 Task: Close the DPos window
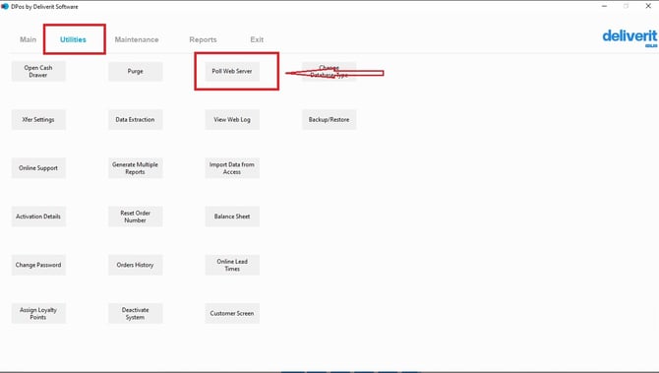[648, 6]
